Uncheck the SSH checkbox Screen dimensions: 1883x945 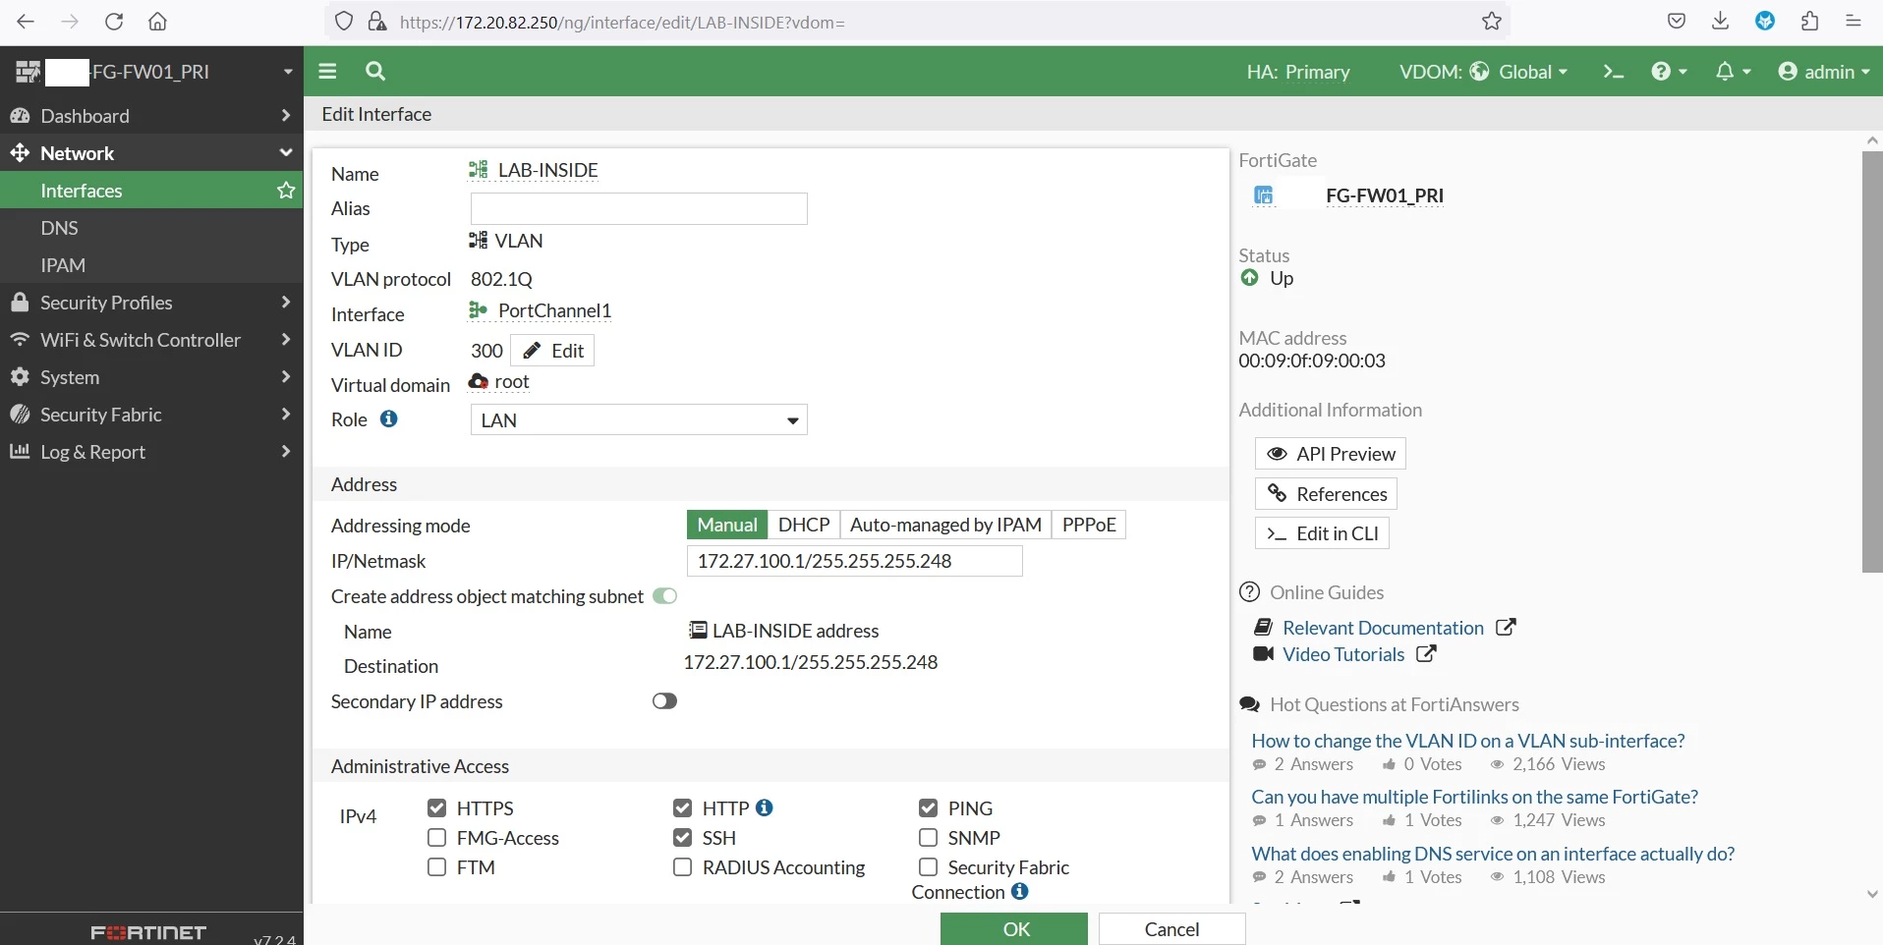(683, 837)
